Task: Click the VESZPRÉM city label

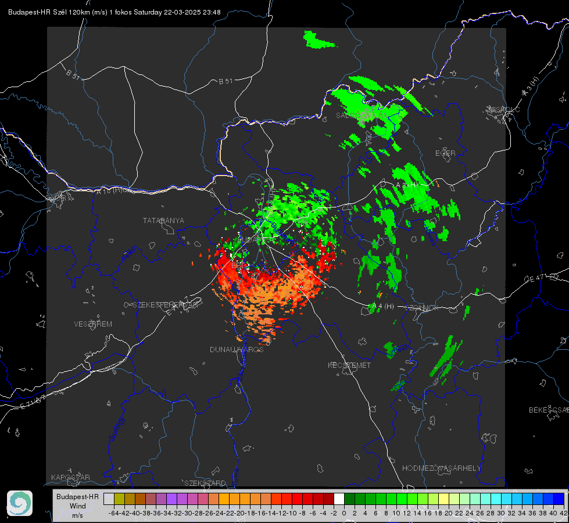Action: point(93,324)
